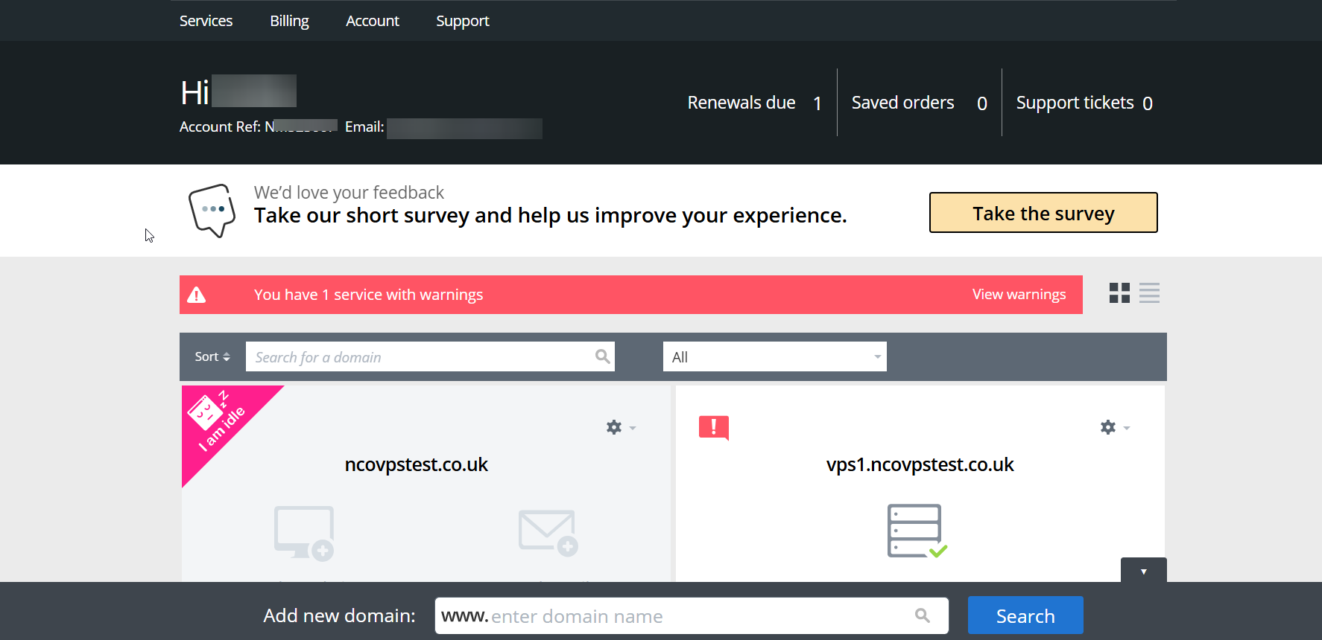Click the add email envelope icon
Viewport: 1322px width, 640px height.
click(x=548, y=533)
